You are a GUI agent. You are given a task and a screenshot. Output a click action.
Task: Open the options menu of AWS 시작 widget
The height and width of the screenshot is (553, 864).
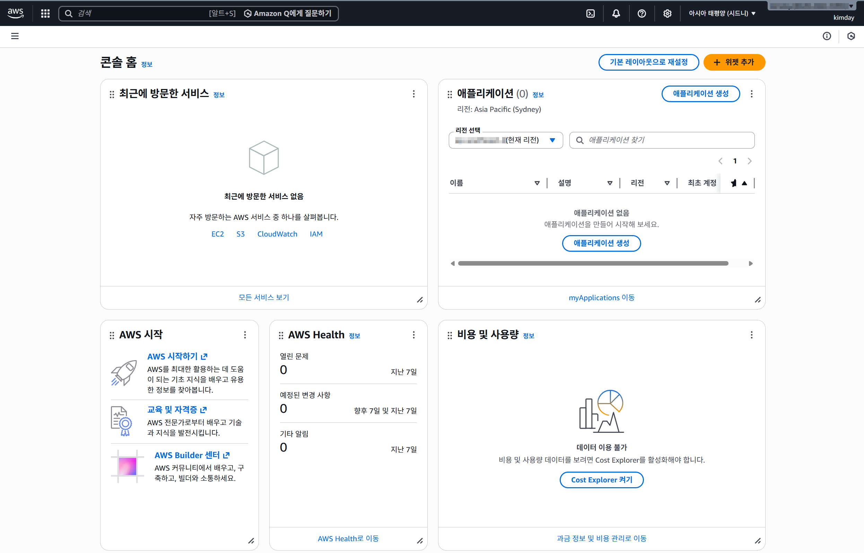point(245,335)
